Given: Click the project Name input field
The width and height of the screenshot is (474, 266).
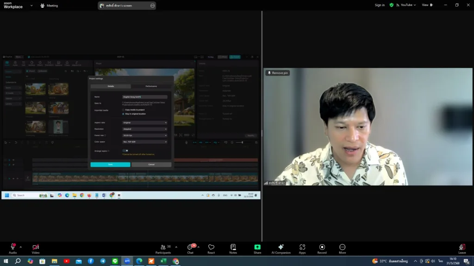Looking at the screenshot, I should [144, 97].
